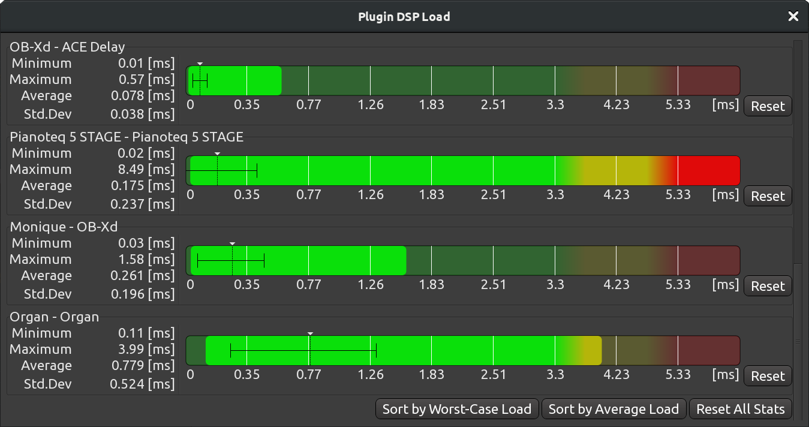Click the Maximum value 0.57 [ms]
809x427 pixels.
coord(146,80)
